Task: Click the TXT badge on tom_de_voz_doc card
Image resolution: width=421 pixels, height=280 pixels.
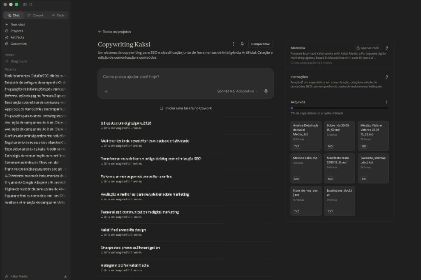Action: 296,211
